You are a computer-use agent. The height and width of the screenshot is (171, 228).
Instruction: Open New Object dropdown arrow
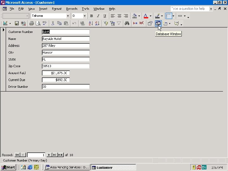tap(169, 23)
